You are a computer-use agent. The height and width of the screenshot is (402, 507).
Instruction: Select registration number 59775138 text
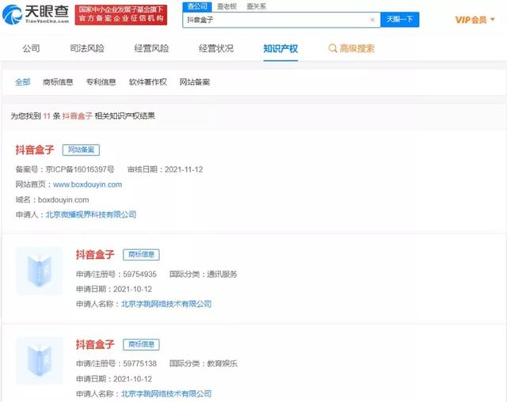139,363
